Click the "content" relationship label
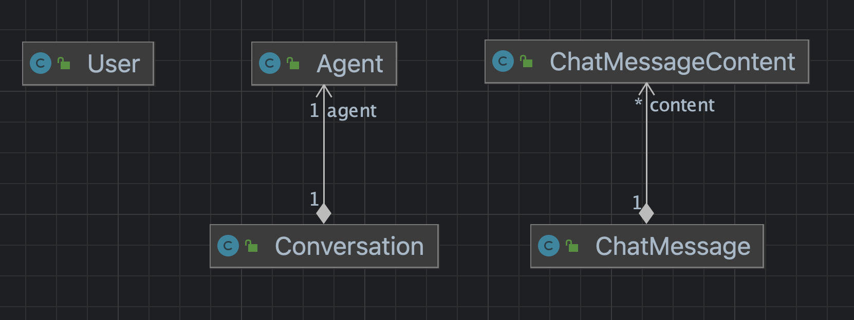 (682, 105)
